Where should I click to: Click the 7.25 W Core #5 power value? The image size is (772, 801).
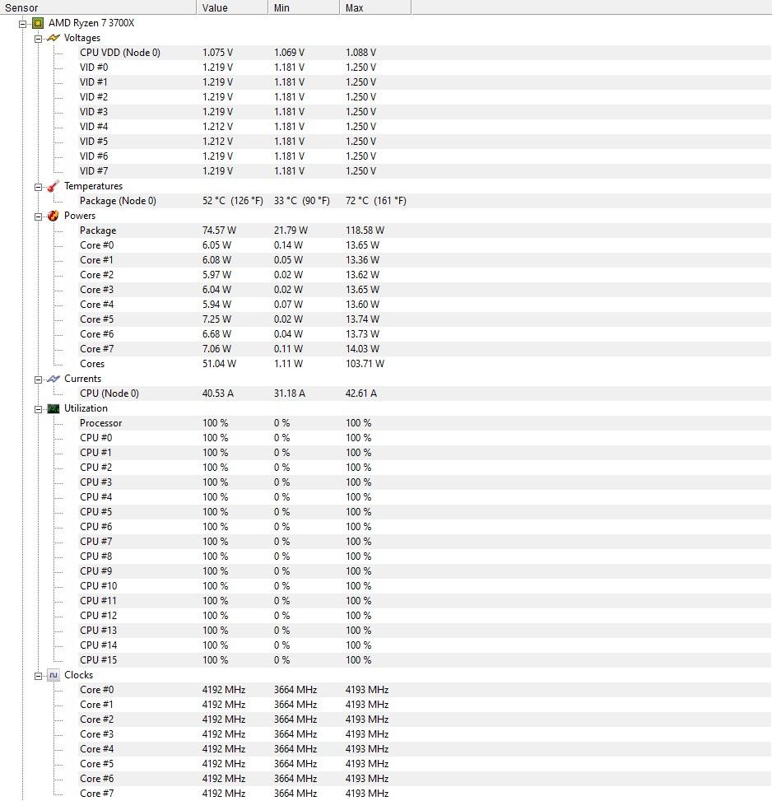(x=217, y=319)
